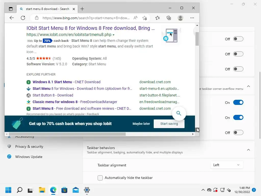The height and width of the screenshot is (196, 261).
Task: Switch to Settings app taskbar icon
Action: tap(87, 190)
